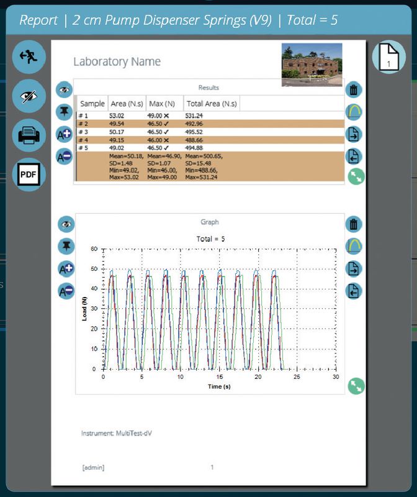
Task: Delete the Results section using trash icon
Action: tap(354, 90)
